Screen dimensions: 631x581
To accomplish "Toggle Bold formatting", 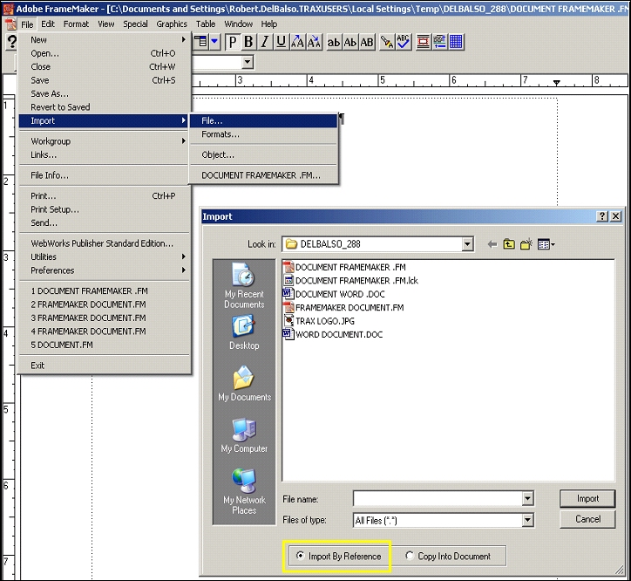I will pos(248,42).
